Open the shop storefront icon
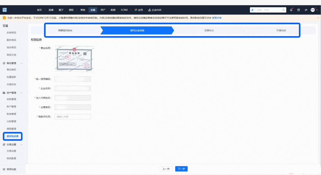This screenshot has width=321, height=175. tap(298, 10)
